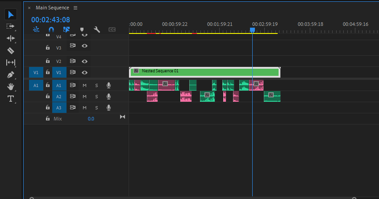Click V1 source patching button
379x199 pixels.
36,72
